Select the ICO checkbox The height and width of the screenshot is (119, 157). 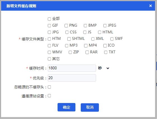coord(105,46)
